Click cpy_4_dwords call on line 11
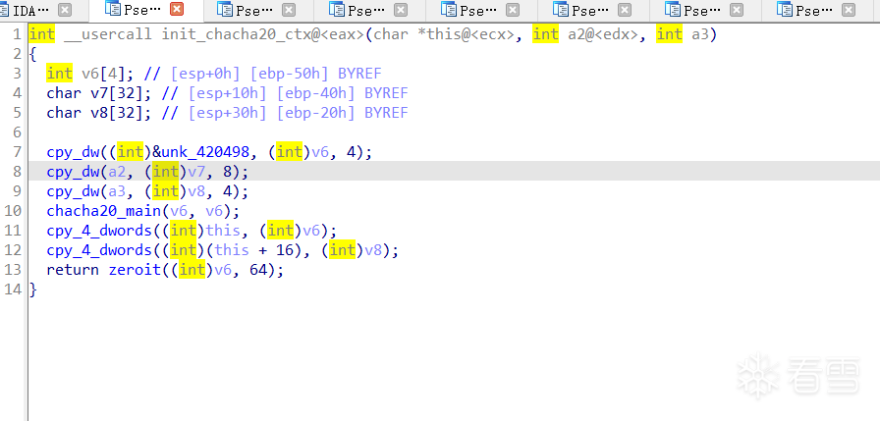This screenshot has width=880, height=421. [x=99, y=231]
